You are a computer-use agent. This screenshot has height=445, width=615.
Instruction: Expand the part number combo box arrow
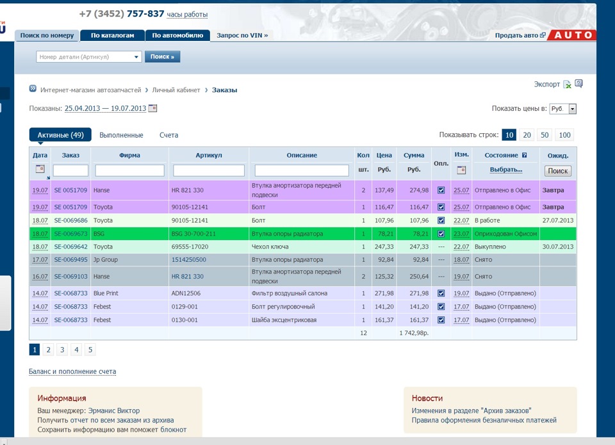click(136, 57)
